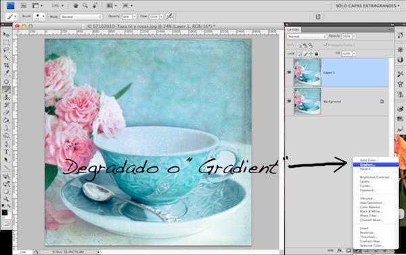Viewport: 406px width, 255px height.
Task: Click the brush Opacity value field
Action: [x=127, y=17]
